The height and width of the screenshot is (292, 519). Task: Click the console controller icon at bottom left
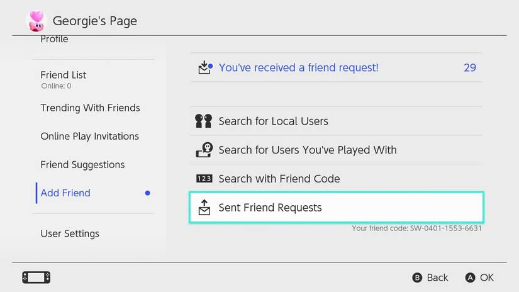point(36,278)
